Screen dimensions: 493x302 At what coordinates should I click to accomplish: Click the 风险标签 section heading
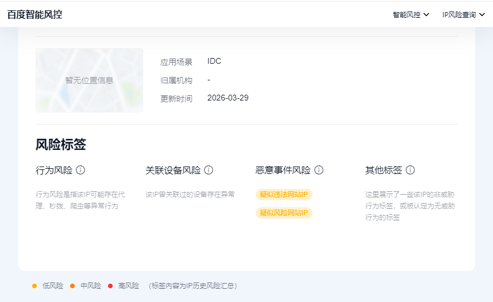(x=61, y=145)
